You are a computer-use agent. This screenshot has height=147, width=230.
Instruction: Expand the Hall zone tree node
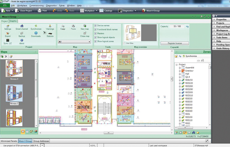click(180, 74)
